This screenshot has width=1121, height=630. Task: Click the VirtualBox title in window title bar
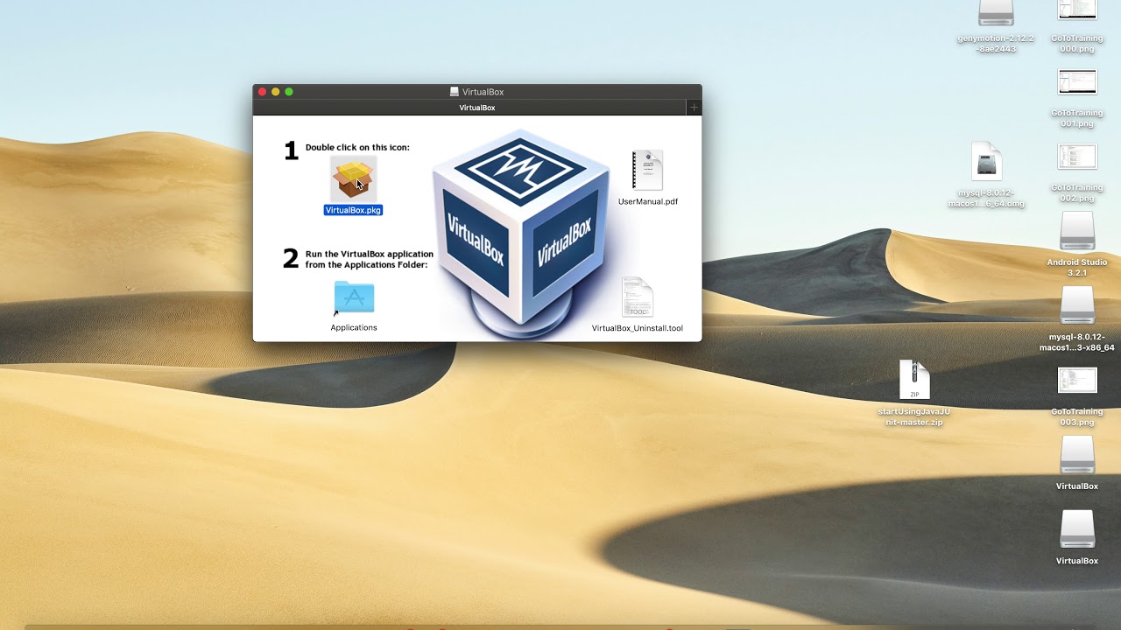(x=483, y=92)
